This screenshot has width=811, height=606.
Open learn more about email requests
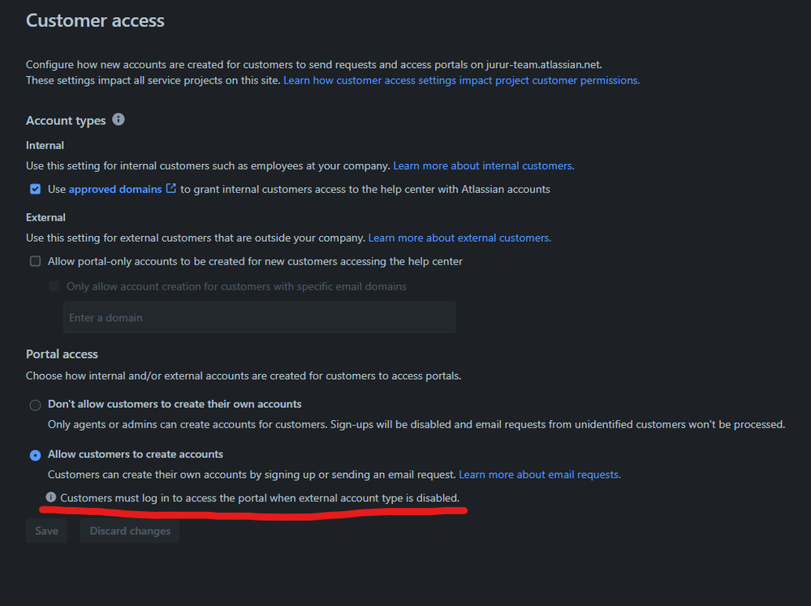[539, 474]
